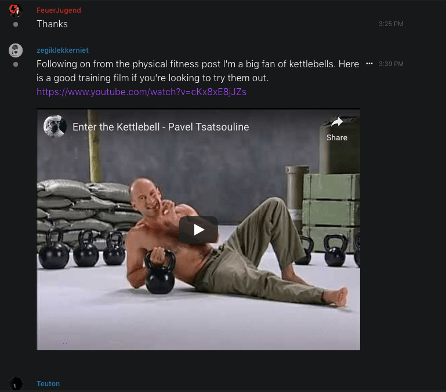Image resolution: width=446 pixels, height=392 pixels.
Task: Click Teuton's profile avatar
Action: (x=16, y=384)
